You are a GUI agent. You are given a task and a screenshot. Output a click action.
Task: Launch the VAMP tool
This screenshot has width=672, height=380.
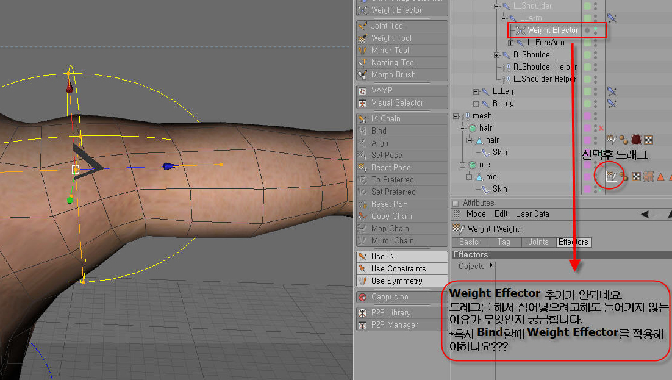tap(402, 90)
